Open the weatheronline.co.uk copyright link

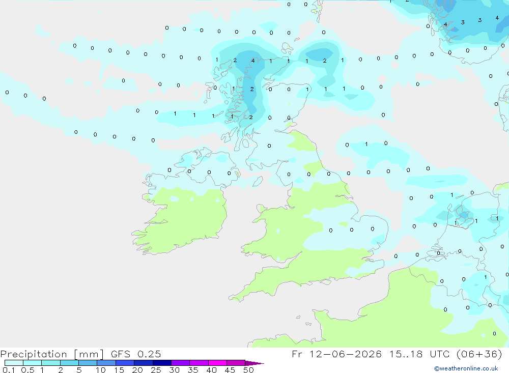pyautogui.click(x=466, y=368)
